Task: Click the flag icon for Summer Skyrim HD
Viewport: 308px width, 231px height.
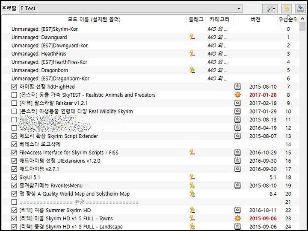Action: 192,210
